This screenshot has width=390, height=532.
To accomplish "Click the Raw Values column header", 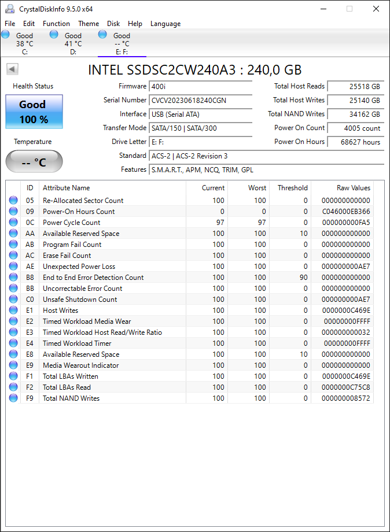I will click(342, 187).
